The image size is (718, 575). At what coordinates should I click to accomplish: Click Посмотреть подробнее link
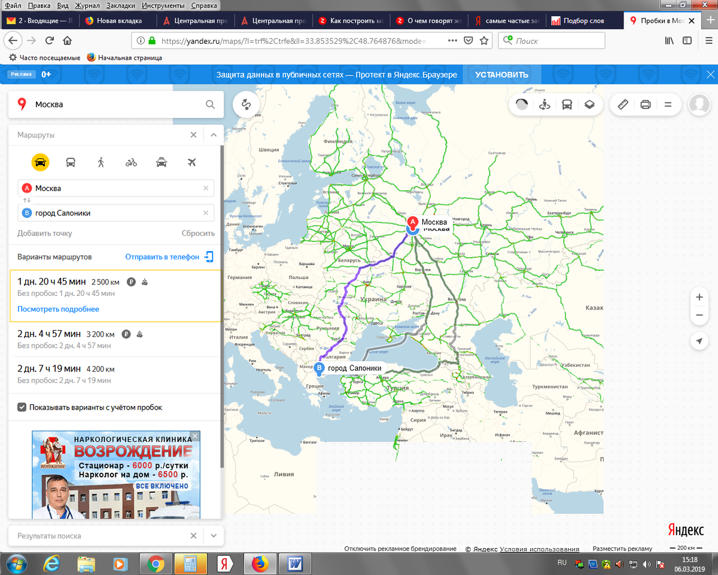[58, 309]
